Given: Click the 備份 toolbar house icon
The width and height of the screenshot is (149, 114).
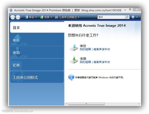Looking at the screenshot, I should 26,17.
